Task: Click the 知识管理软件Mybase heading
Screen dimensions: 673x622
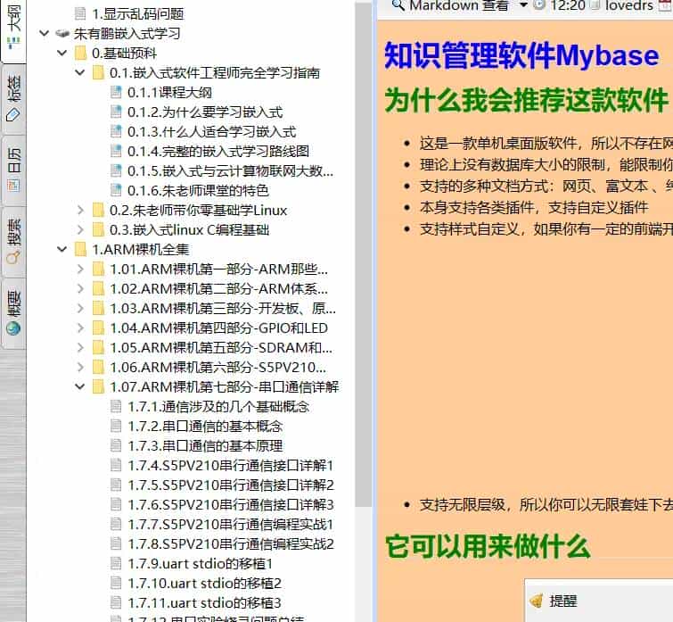Action: pyautogui.click(x=521, y=56)
